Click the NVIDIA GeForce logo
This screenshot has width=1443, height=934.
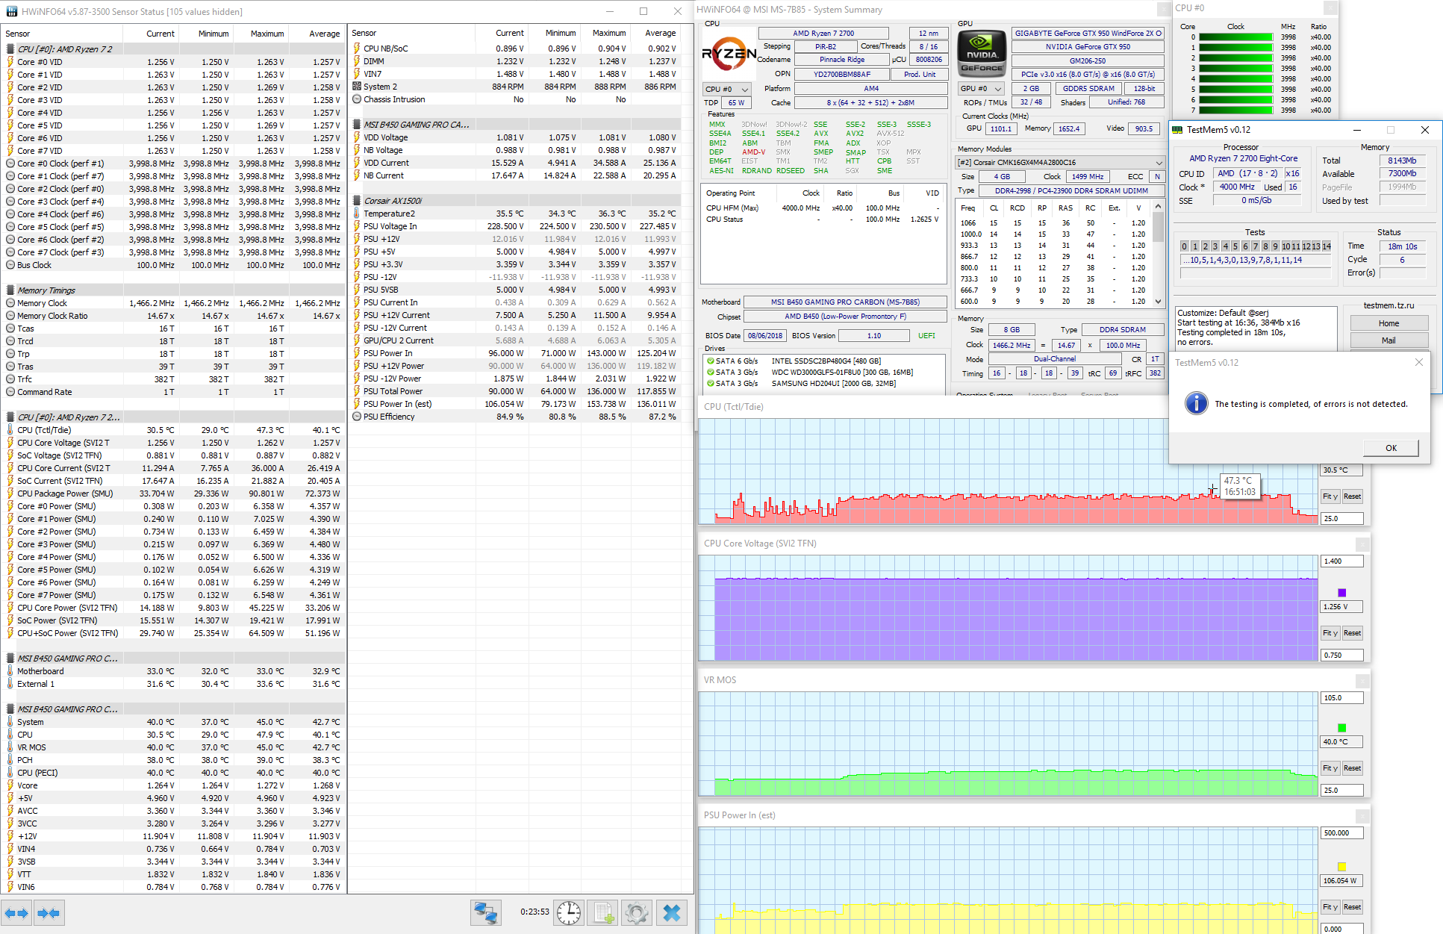click(x=982, y=55)
